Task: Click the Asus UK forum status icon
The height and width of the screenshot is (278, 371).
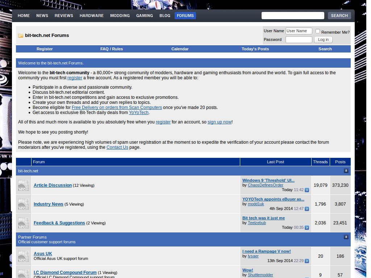Action: pyautogui.click(x=24, y=256)
